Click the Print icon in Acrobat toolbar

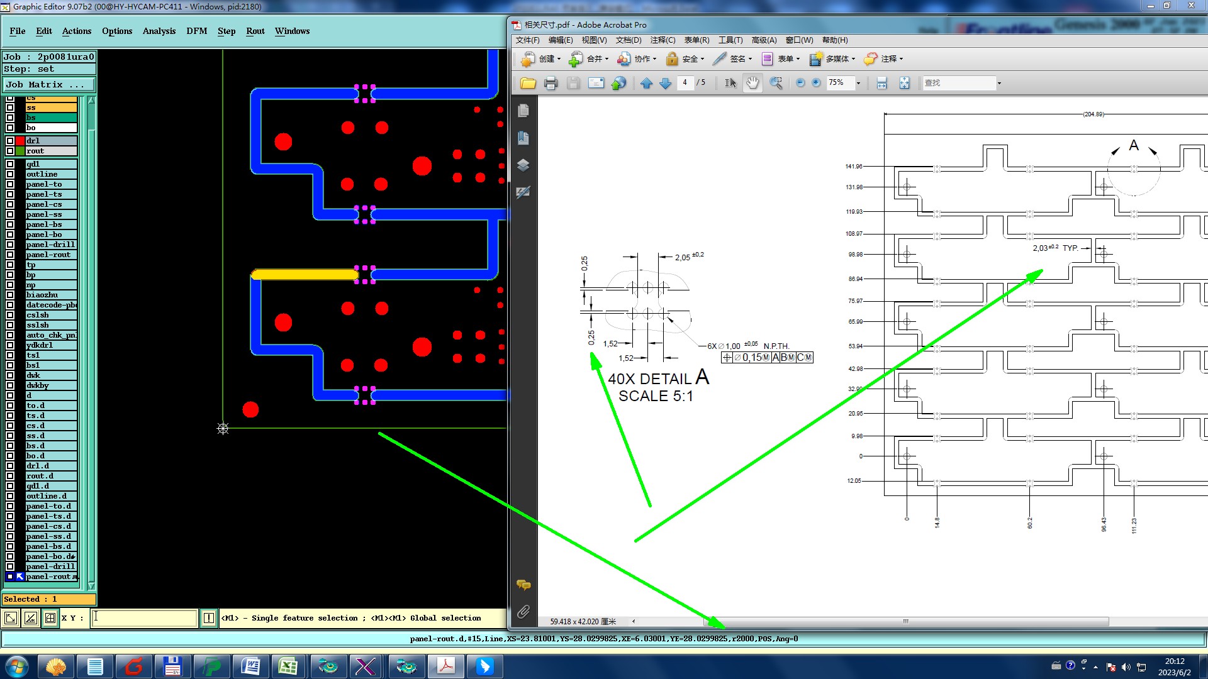tap(551, 83)
